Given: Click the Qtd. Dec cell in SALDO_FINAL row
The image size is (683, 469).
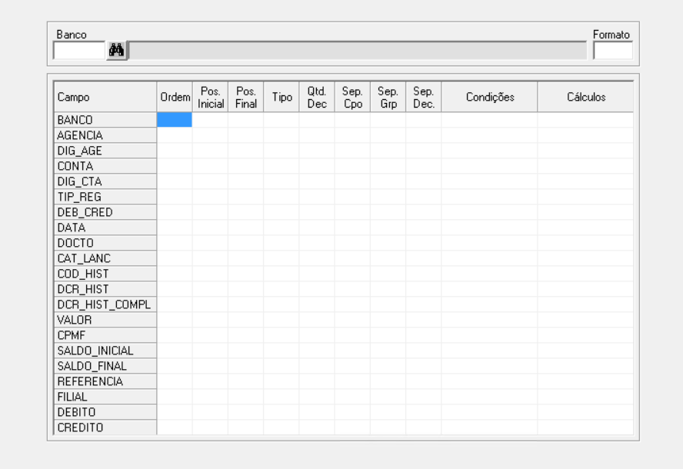Looking at the screenshot, I should (x=317, y=366).
